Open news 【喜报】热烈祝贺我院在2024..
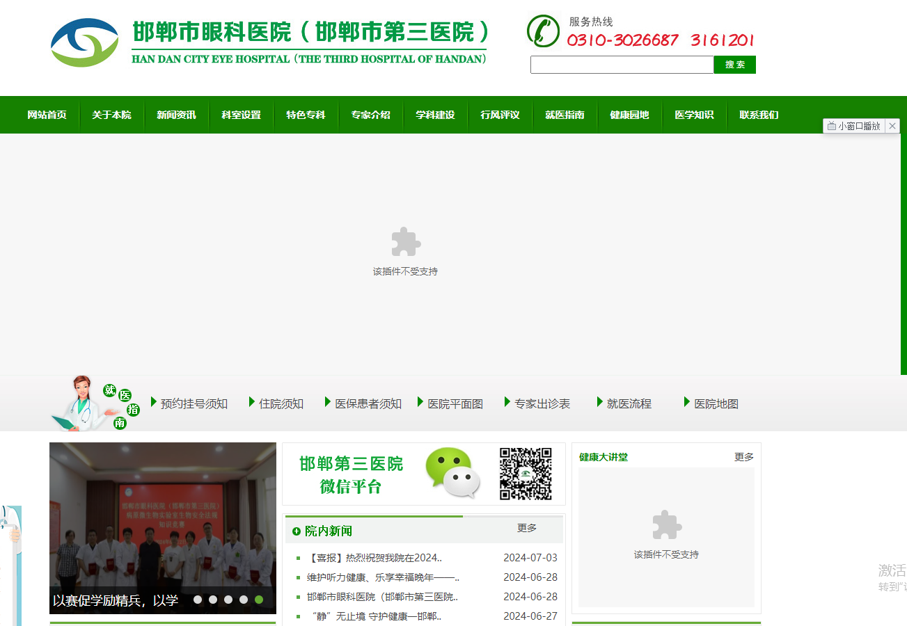The width and height of the screenshot is (907, 626). point(374,558)
